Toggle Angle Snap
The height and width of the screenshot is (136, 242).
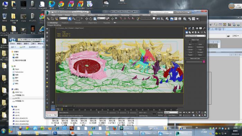click(125, 19)
